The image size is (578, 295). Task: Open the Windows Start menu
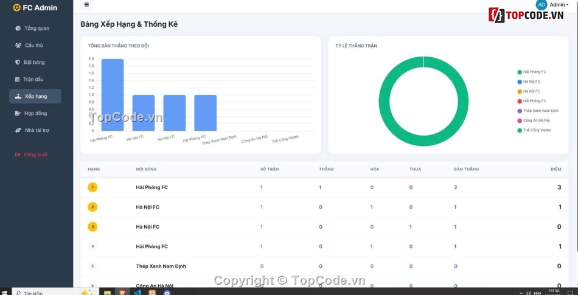[5, 293]
